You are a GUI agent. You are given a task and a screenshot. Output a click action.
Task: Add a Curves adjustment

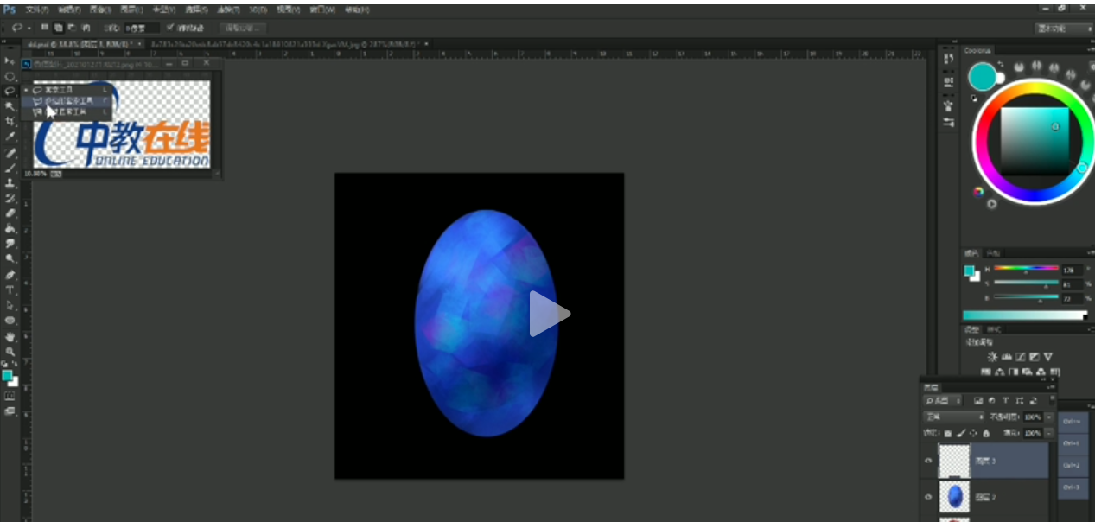tap(1021, 357)
